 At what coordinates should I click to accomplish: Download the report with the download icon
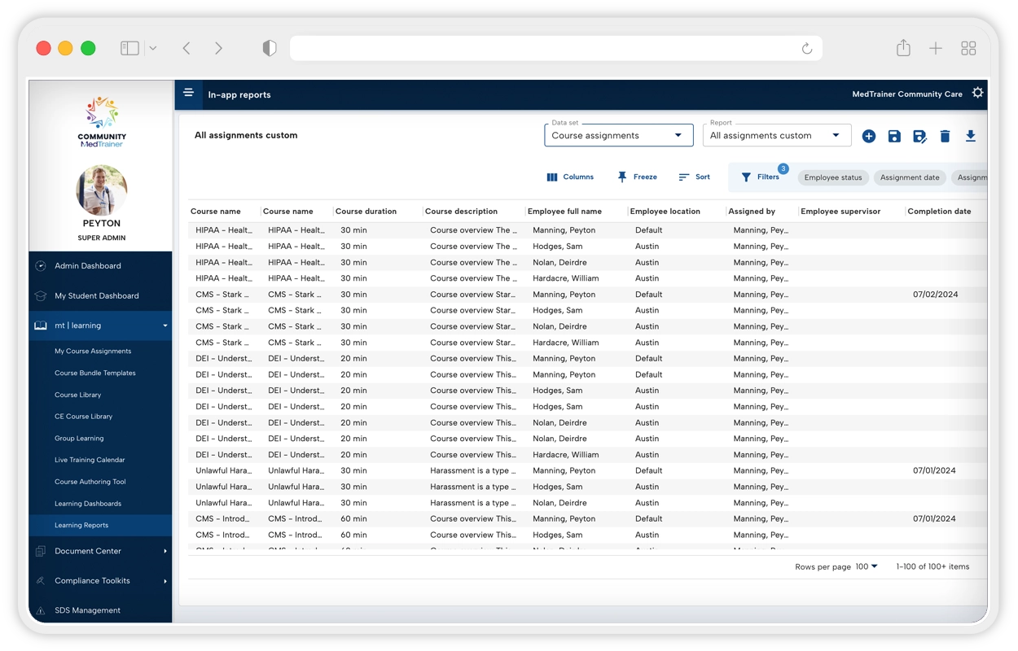point(970,136)
